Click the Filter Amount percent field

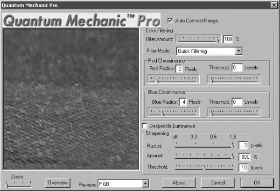pyautogui.click(x=228, y=39)
